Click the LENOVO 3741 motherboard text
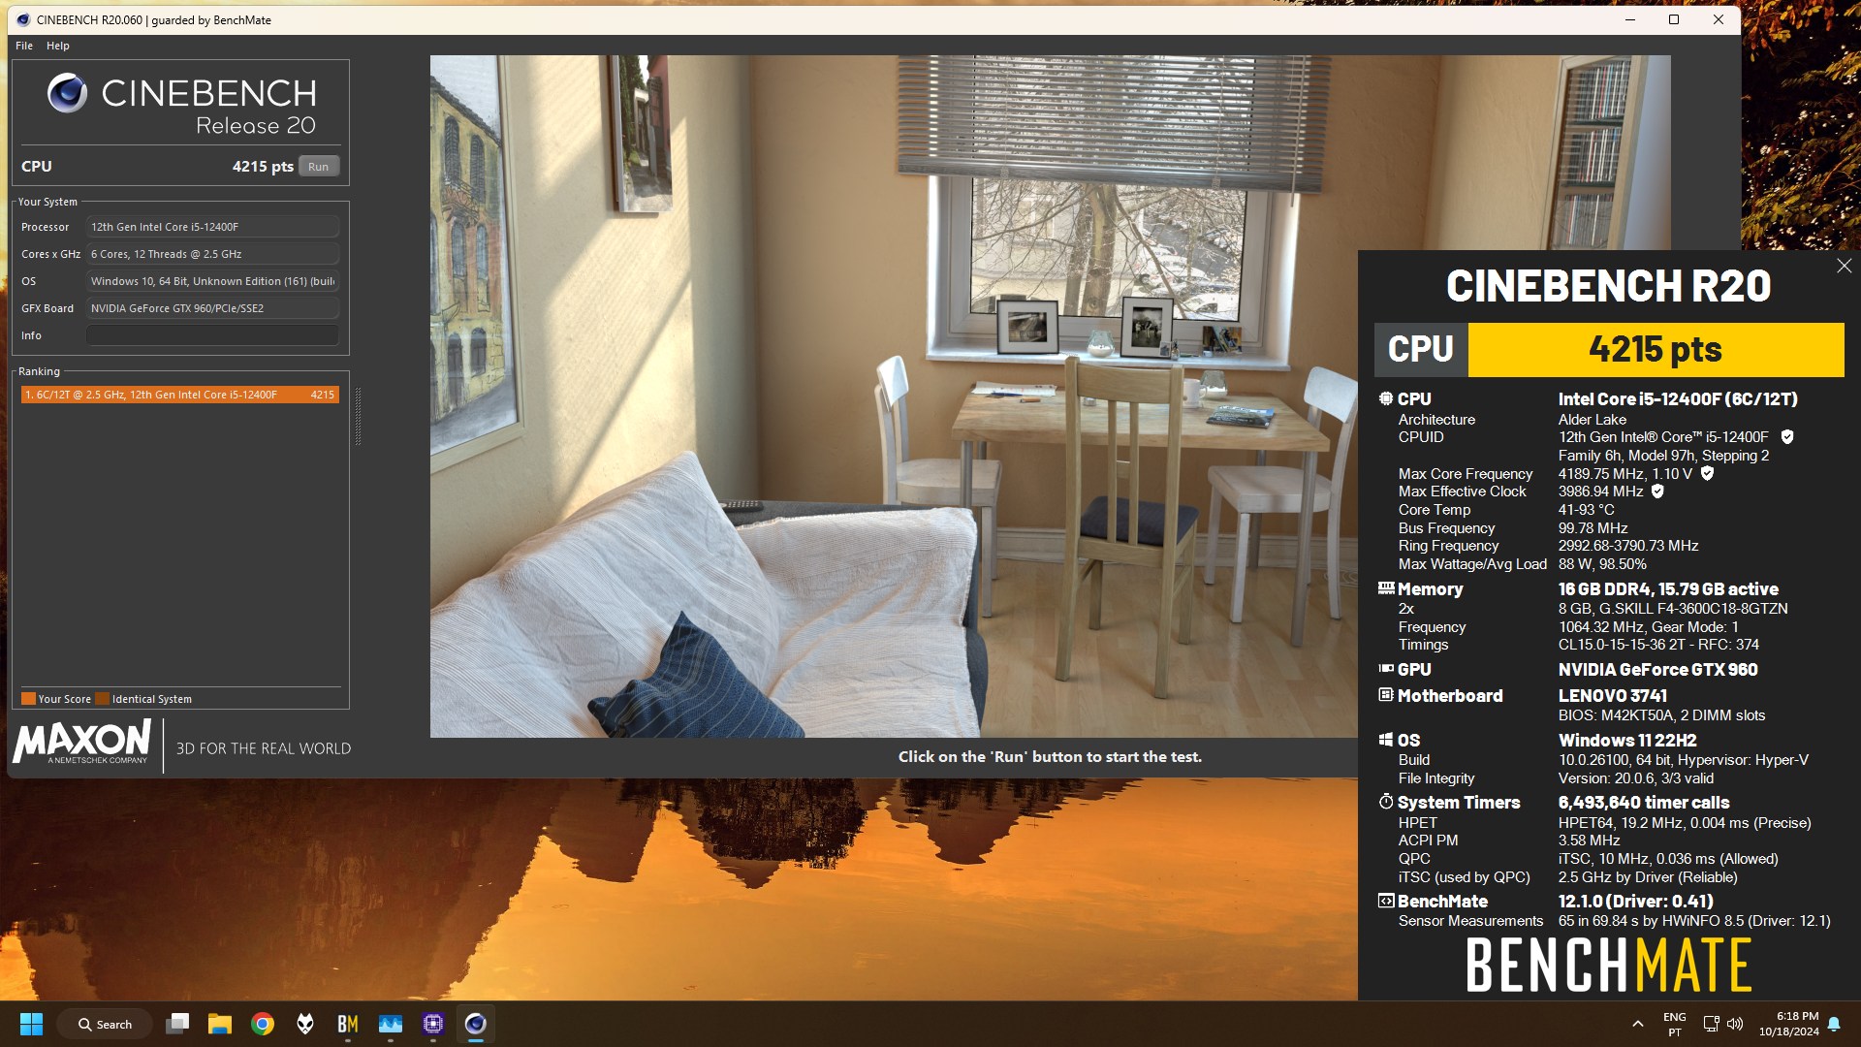1861x1047 pixels. tap(1612, 696)
